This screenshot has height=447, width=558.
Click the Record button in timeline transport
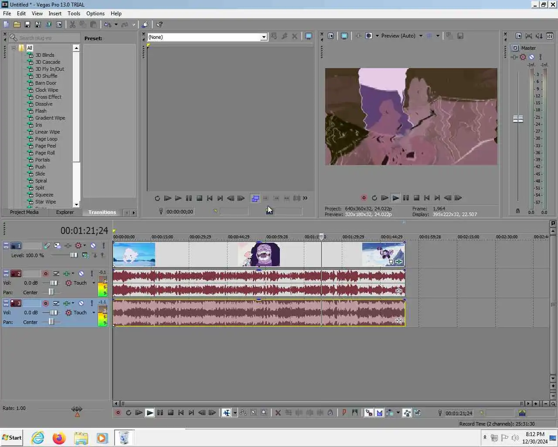[x=118, y=413]
